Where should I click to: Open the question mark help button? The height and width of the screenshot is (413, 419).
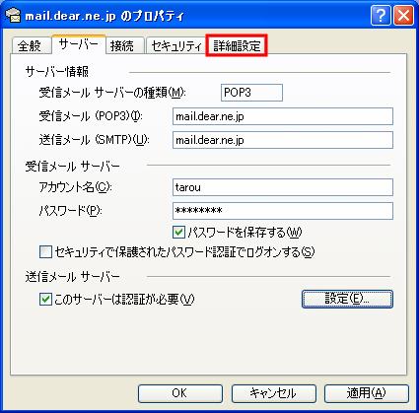tap(381, 16)
